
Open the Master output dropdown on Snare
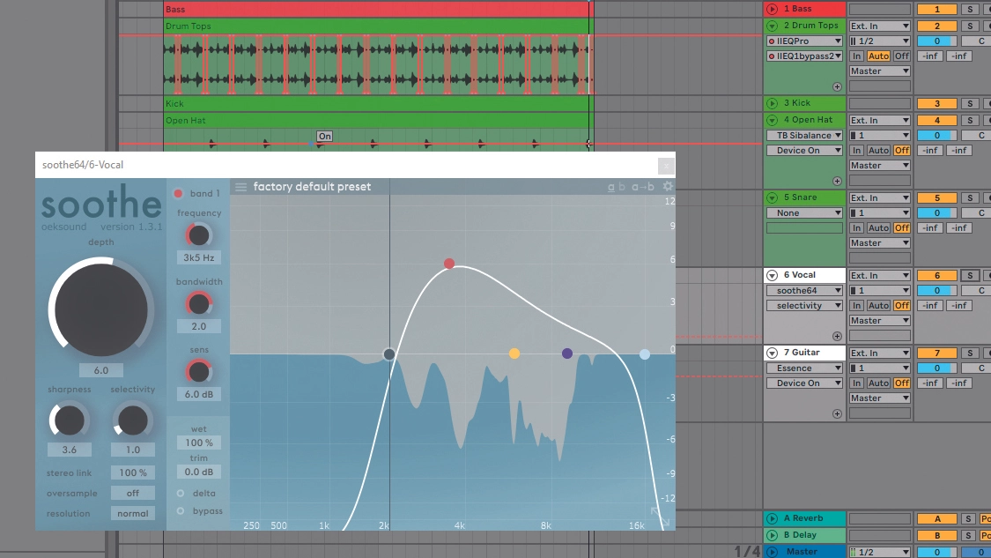pyautogui.click(x=880, y=243)
